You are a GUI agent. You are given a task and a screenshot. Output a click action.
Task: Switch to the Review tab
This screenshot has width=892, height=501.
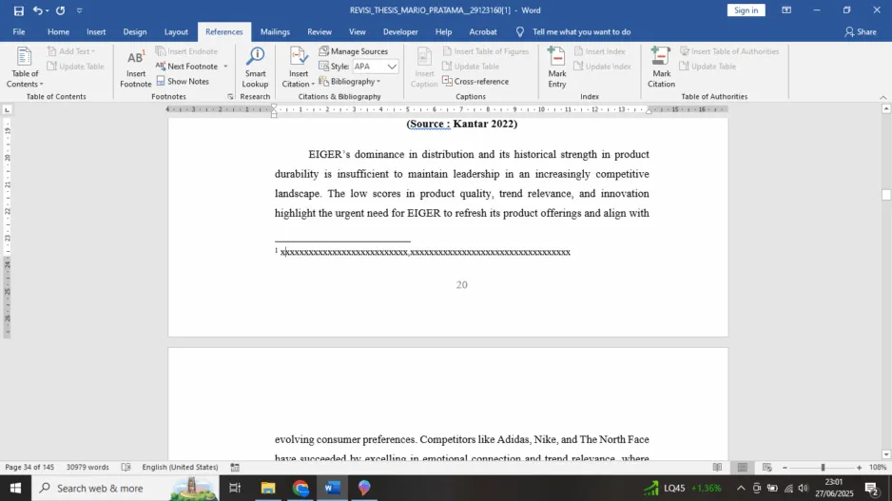coord(320,31)
